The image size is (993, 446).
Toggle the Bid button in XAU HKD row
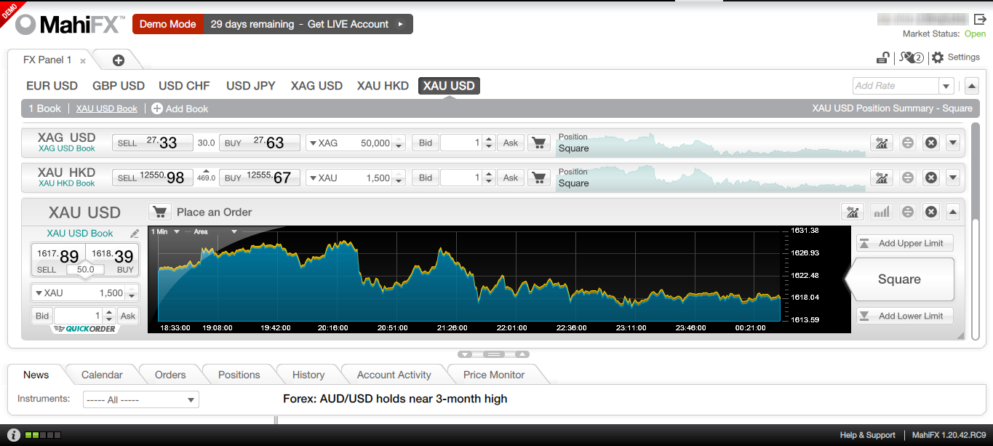click(426, 178)
